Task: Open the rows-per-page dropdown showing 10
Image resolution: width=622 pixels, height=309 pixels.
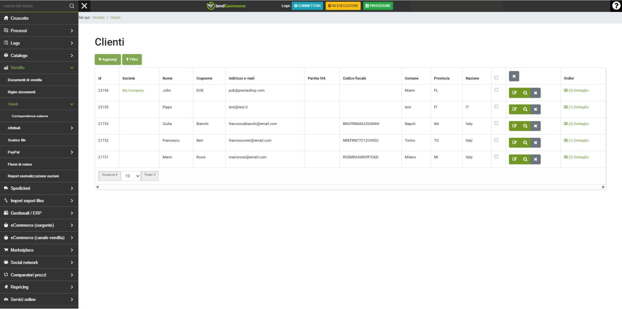Action: tap(131, 176)
